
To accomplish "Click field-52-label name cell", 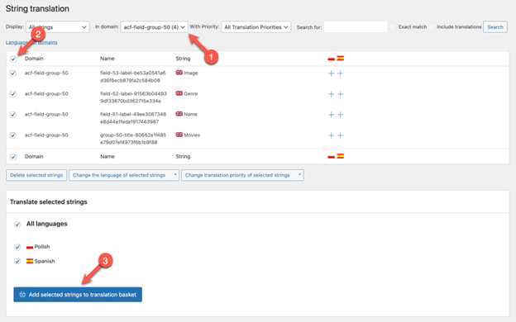I will click(x=133, y=97).
